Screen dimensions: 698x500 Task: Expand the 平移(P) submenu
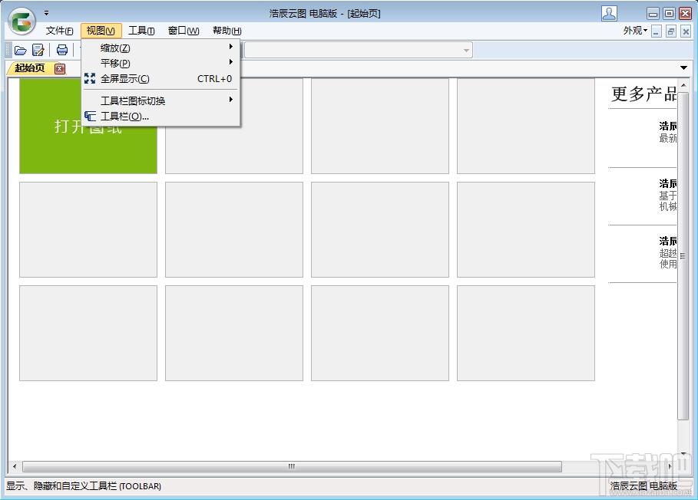coord(160,63)
